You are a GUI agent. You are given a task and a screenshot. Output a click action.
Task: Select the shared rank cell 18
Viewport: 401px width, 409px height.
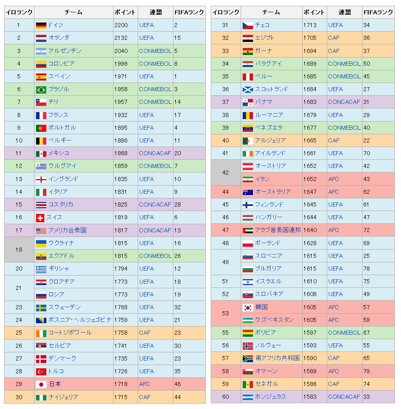click(19, 250)
